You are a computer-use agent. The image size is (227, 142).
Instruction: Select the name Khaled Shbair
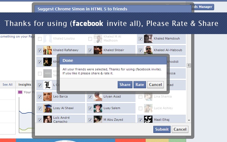tap(114, 50)
